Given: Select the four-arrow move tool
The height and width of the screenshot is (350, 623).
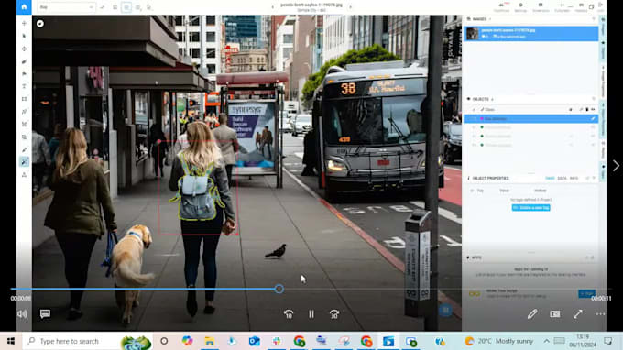Looking at the screenshot, I should tap(24, 49).
